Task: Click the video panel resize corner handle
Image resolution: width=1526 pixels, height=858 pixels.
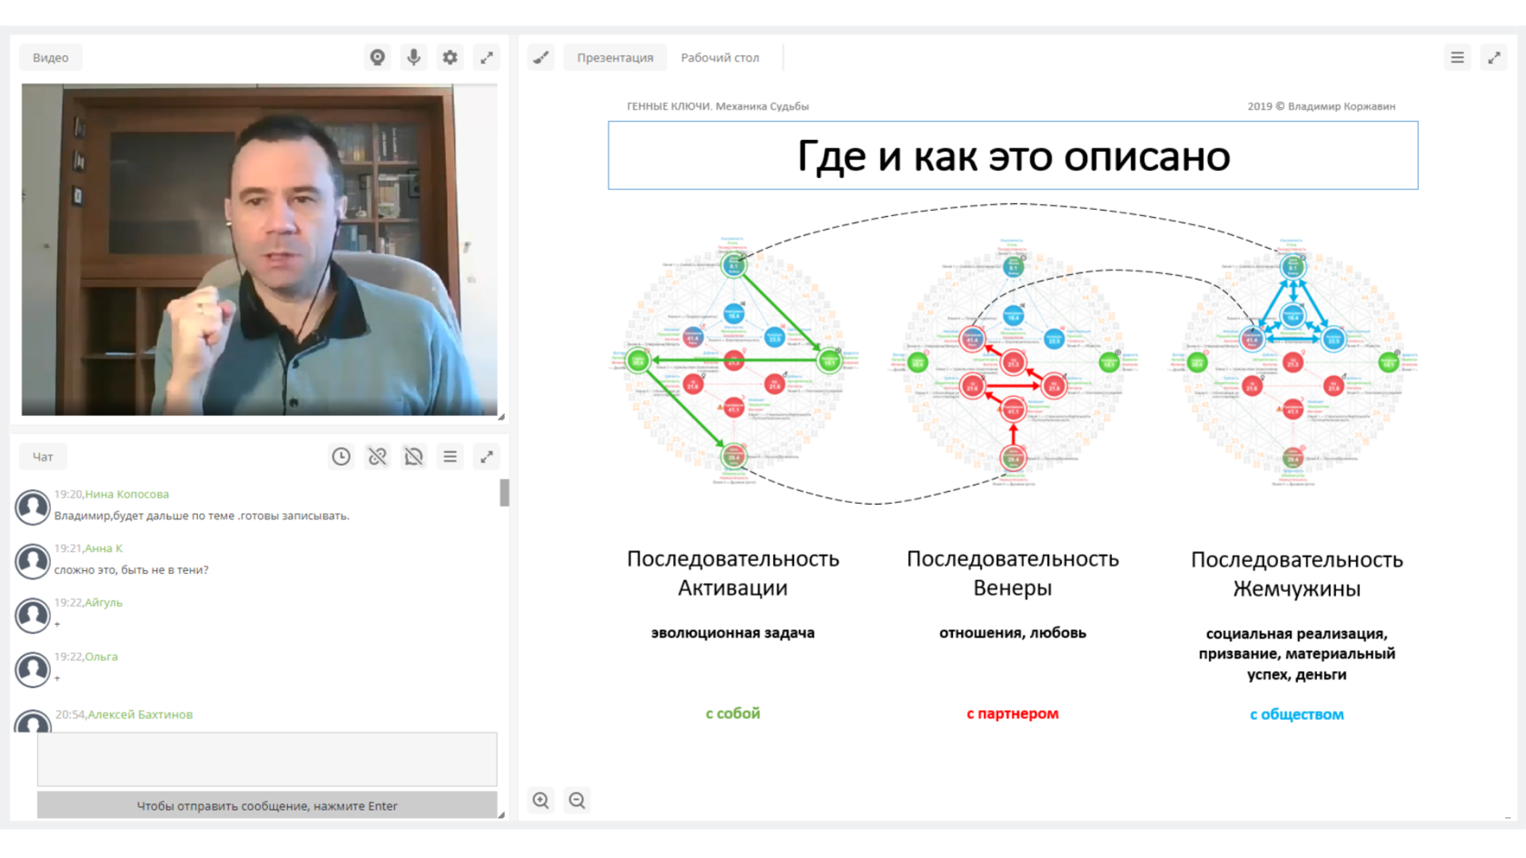Action: point(501,417)
